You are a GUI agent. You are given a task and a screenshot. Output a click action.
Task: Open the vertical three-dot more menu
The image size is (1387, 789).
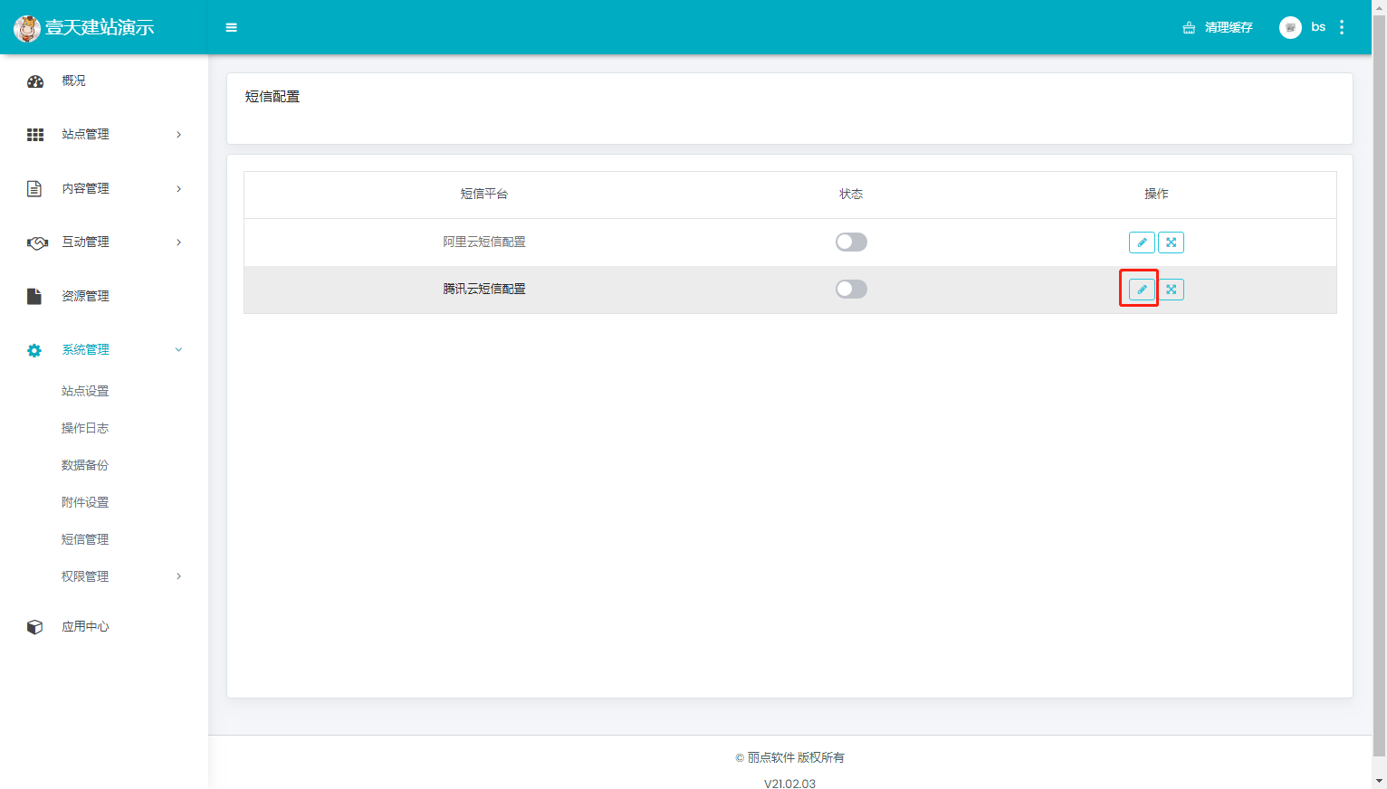point(1342,27)
